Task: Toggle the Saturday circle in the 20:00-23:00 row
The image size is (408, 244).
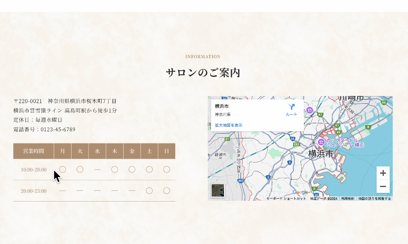Action: 149,190
